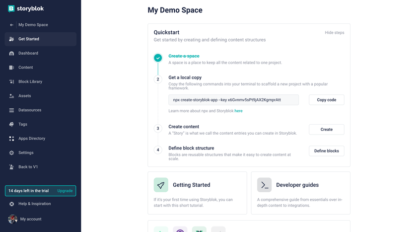Click the back arrow beside My Demo Space
Image resolution: width=417 pixels, height=232 pixels.
coord(11,25)
